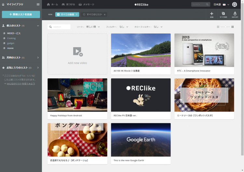Screen dimensions: 244x172
Task: Click the globe icon beside WEBサービス
Action: 4,33
